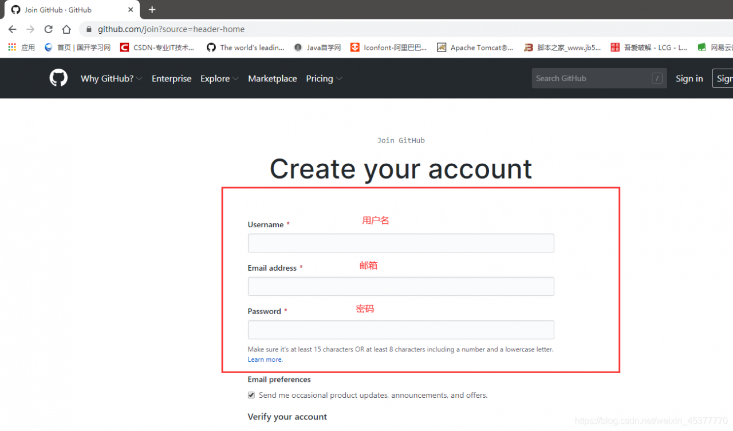Open new tab with plus icon
The height and width of the screenshot is (431, 733).
(152, 10)
